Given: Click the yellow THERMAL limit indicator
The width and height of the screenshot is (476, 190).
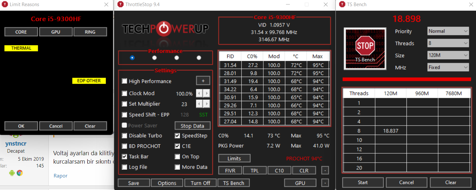Looking at the screenshot, I should tap(21, 48).
